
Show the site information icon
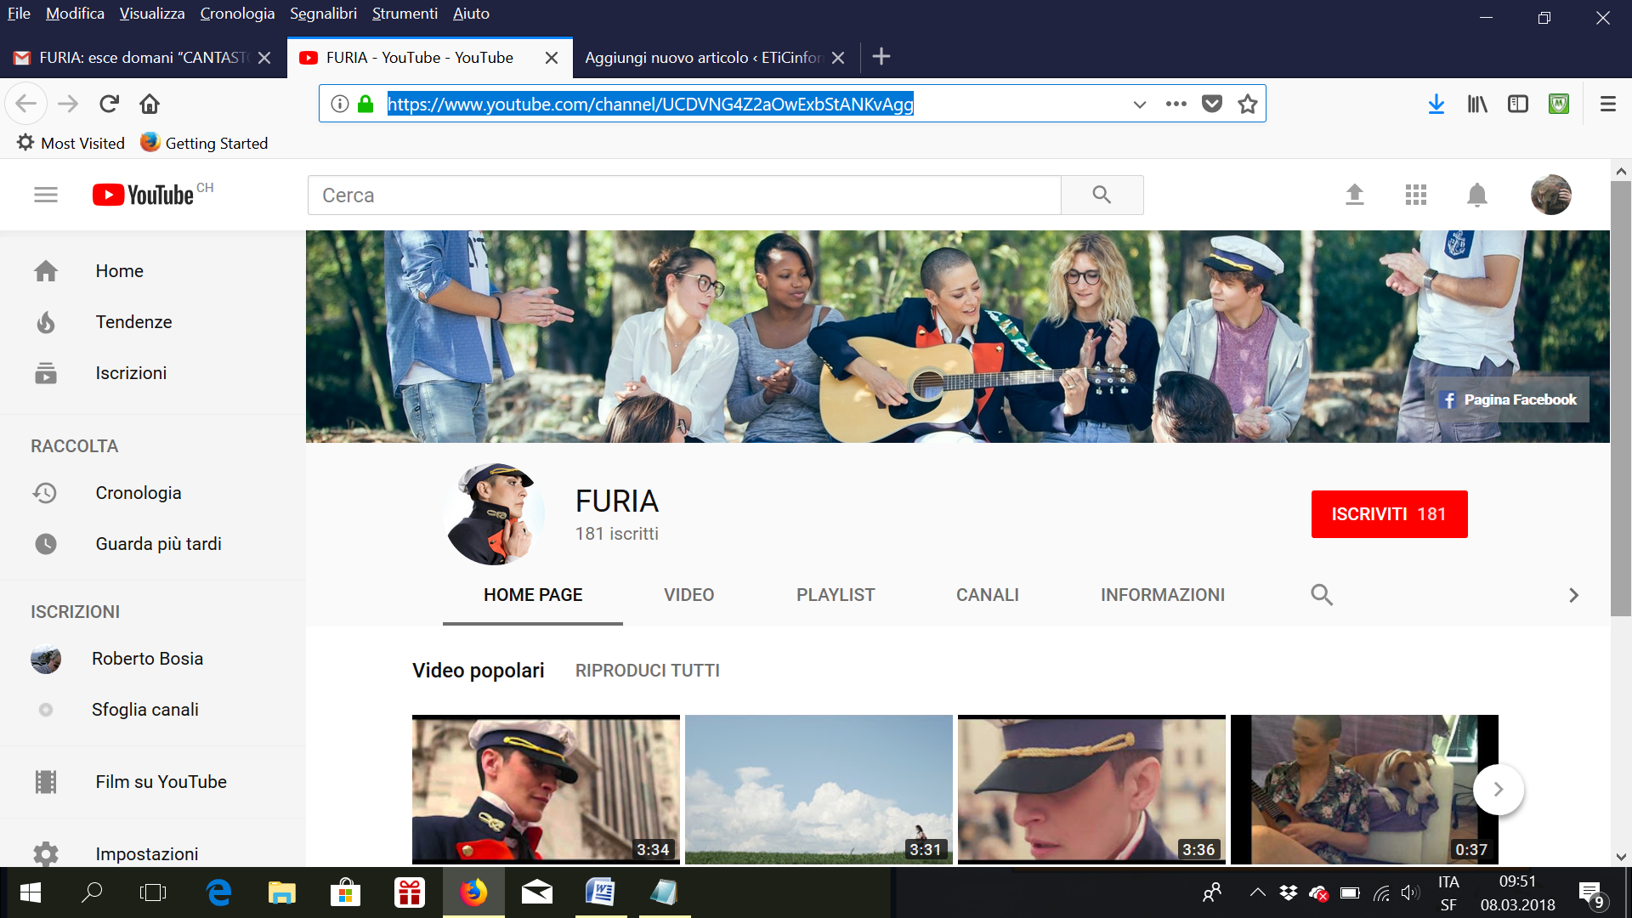[340, 104]
